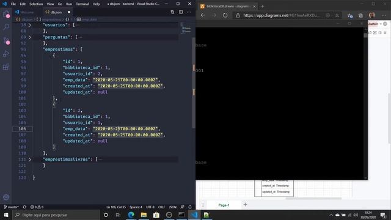The width and height of the screenshot is (391, 220).
Task: Click the browser address bar URL
Action: pyautogui.click(x=282, y=15)
